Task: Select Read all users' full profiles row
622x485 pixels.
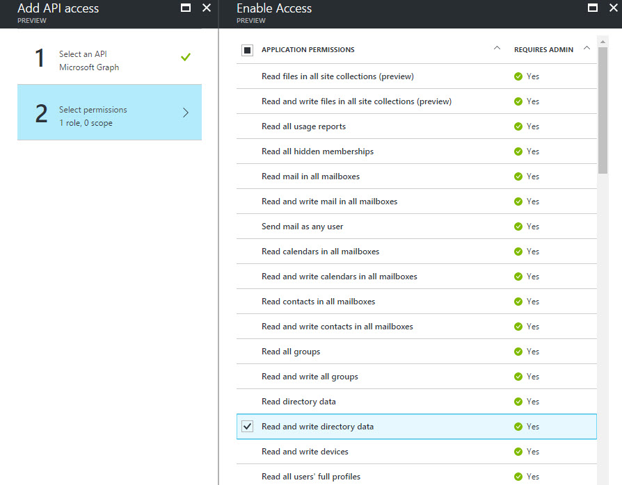Action: (311, 477)
